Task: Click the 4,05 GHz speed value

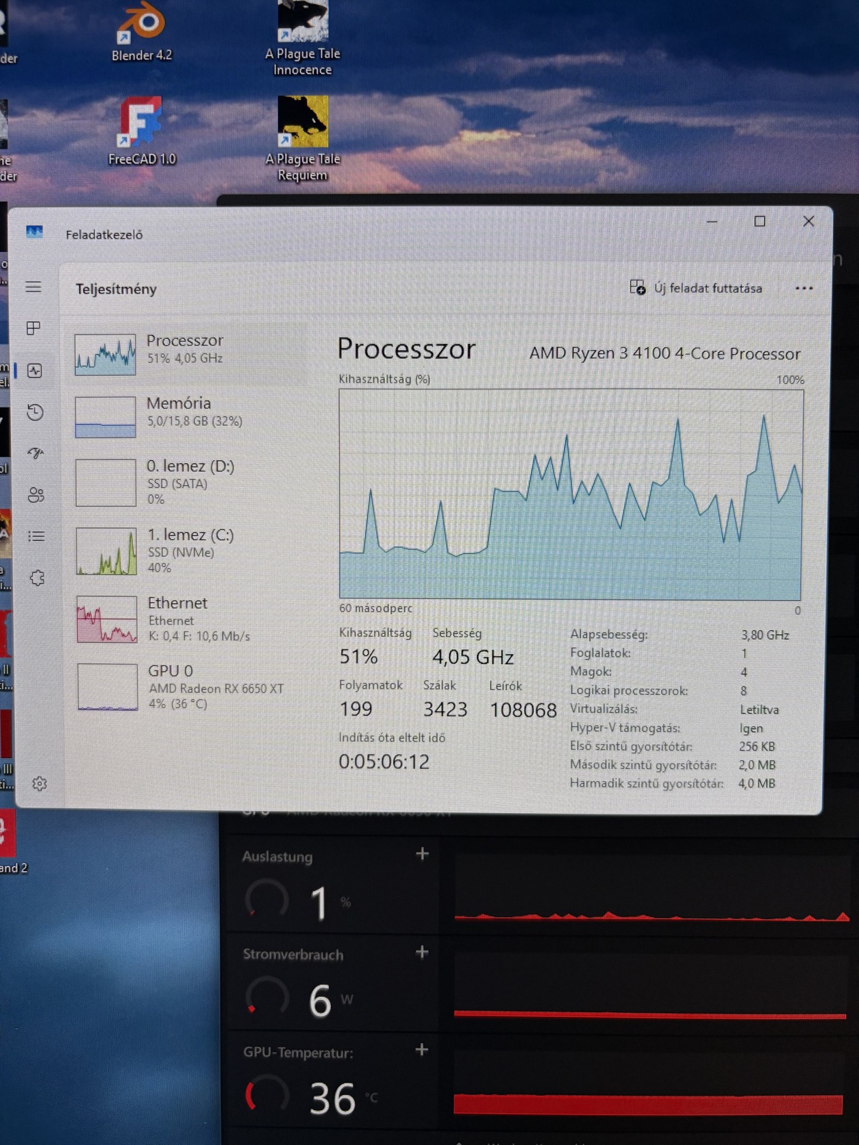Action: [473, 657]
